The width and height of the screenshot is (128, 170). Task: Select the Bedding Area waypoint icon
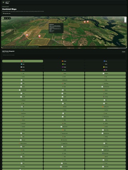[x=64, y=80]
